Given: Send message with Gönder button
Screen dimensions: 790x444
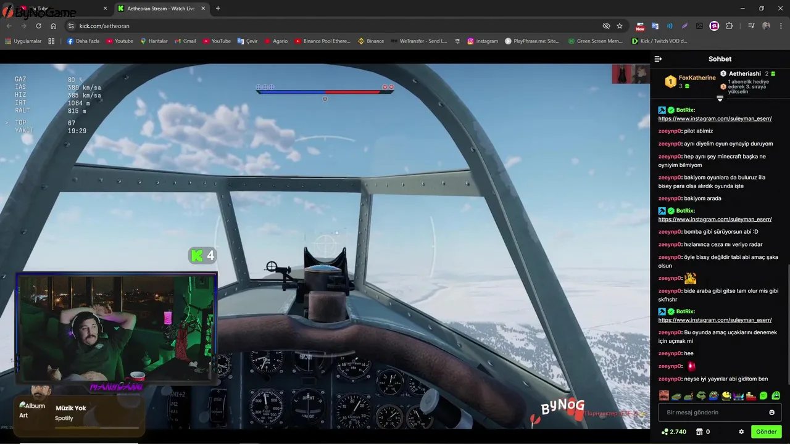Looking at the screenshot, I should [x=766, y=432].
